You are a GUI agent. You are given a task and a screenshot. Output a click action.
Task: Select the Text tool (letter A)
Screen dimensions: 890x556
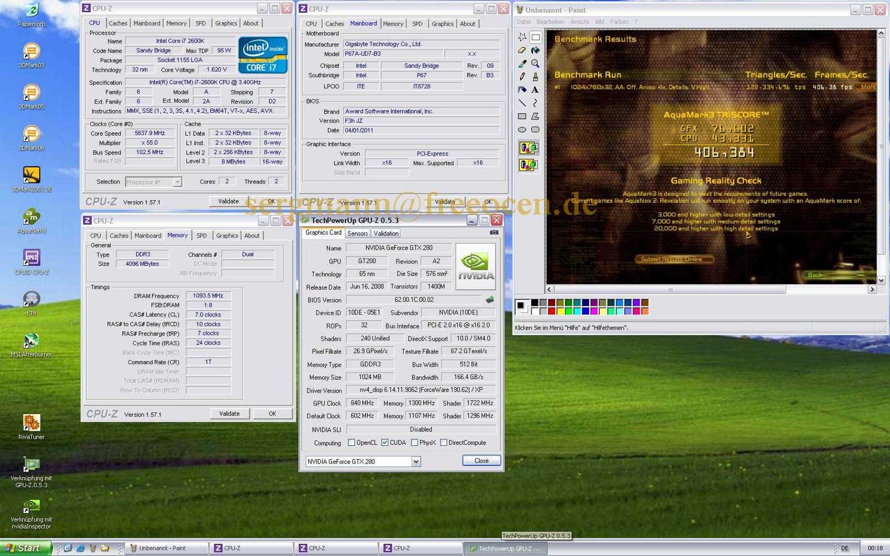[x=535, y=90]
